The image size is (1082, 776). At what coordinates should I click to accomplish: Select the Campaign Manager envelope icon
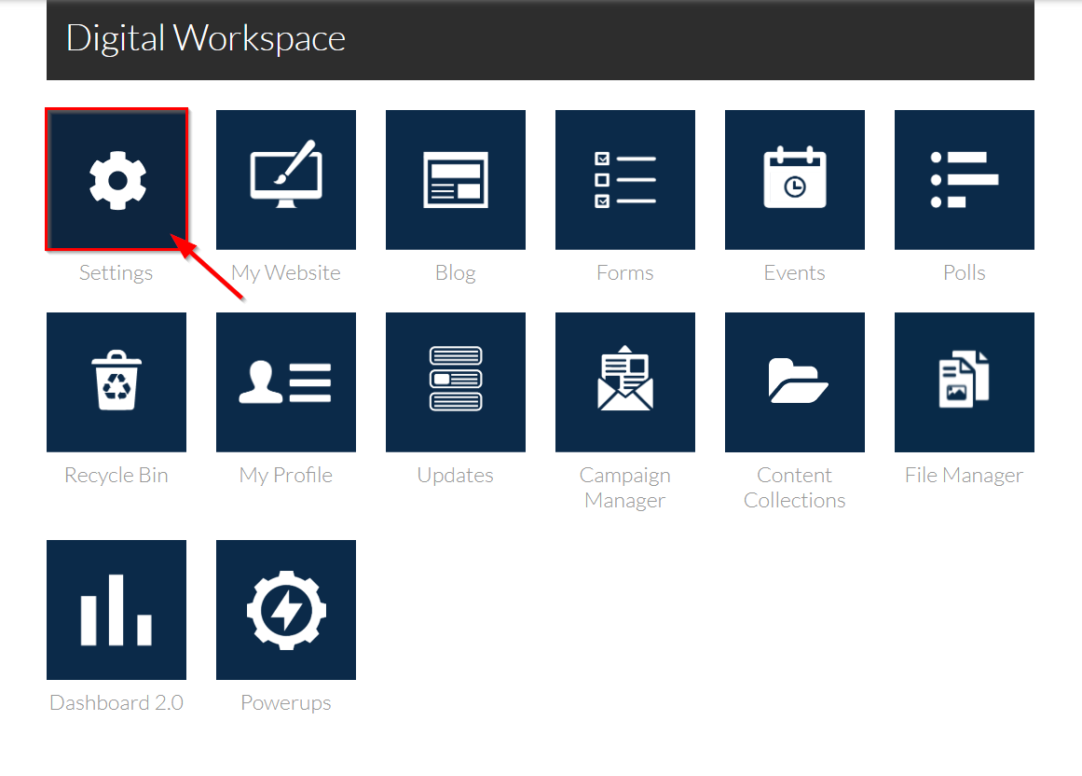624,381
